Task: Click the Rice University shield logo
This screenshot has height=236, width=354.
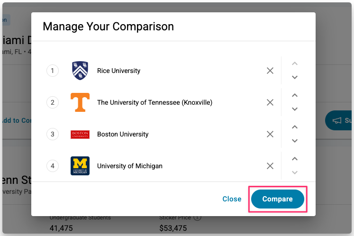Action: click(80, 71)
